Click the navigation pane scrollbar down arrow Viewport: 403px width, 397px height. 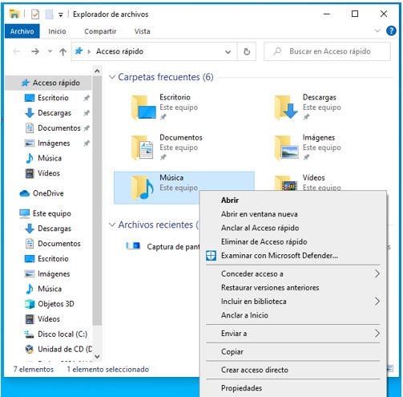click(x=97, y=356)
